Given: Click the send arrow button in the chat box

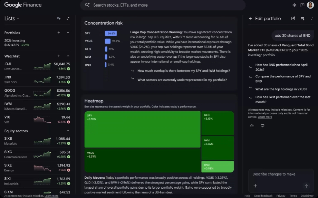Looking at the screenshot, I should 306,186.
